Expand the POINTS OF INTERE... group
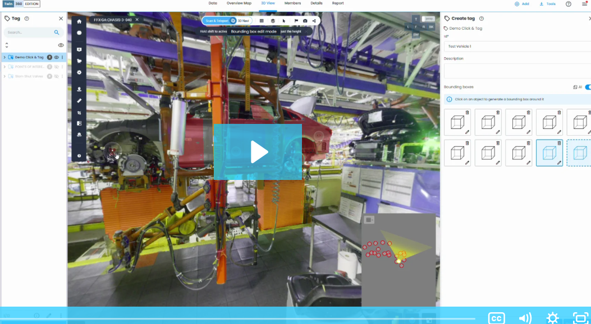This screenshot has width=591, height=324. coord(4,67)
